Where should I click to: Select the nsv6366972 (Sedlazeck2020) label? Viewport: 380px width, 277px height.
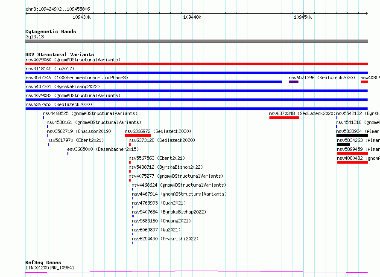(x=158, y=131)
